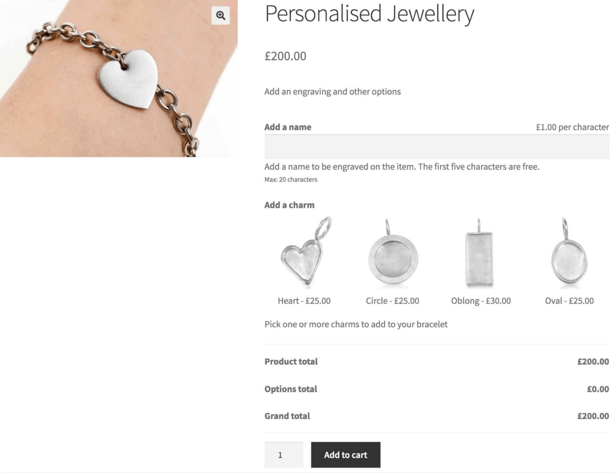Click the Personalised Jewellery title

click(369, 14)
